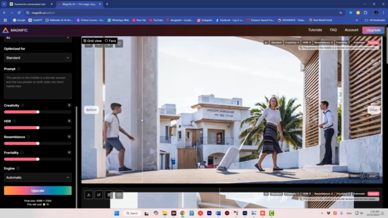Image resolution: width=388 pixels, height=218 pixels.
Task: Favorite the second image with heart icon
Action: click(x=119, y=195)
